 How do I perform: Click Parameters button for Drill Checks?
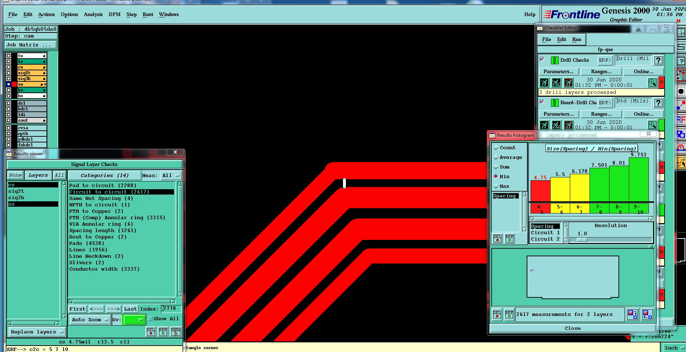(x=558, y=72)
